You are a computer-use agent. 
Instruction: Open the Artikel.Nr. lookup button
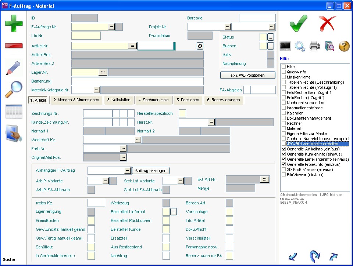[x=132, y=46]
